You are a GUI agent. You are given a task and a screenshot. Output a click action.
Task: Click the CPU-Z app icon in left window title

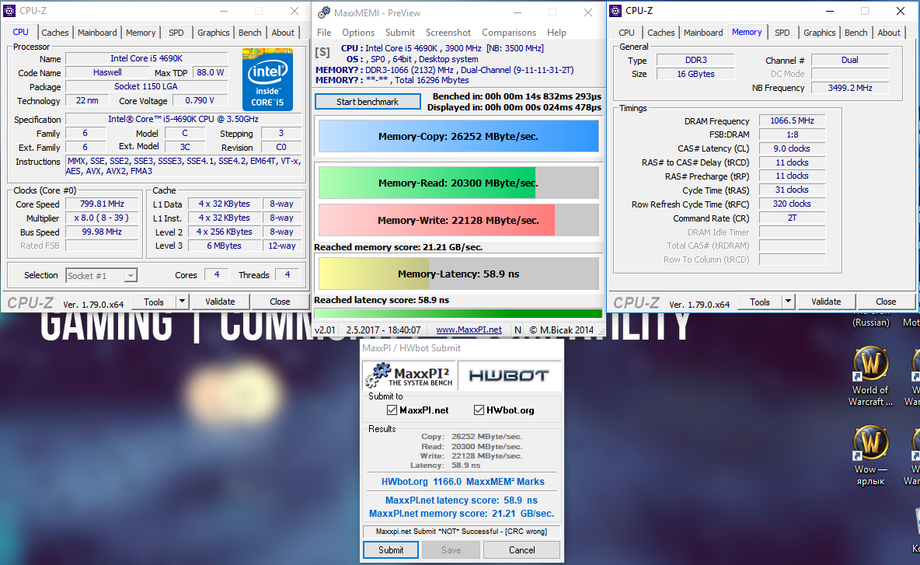pos(9,11)
